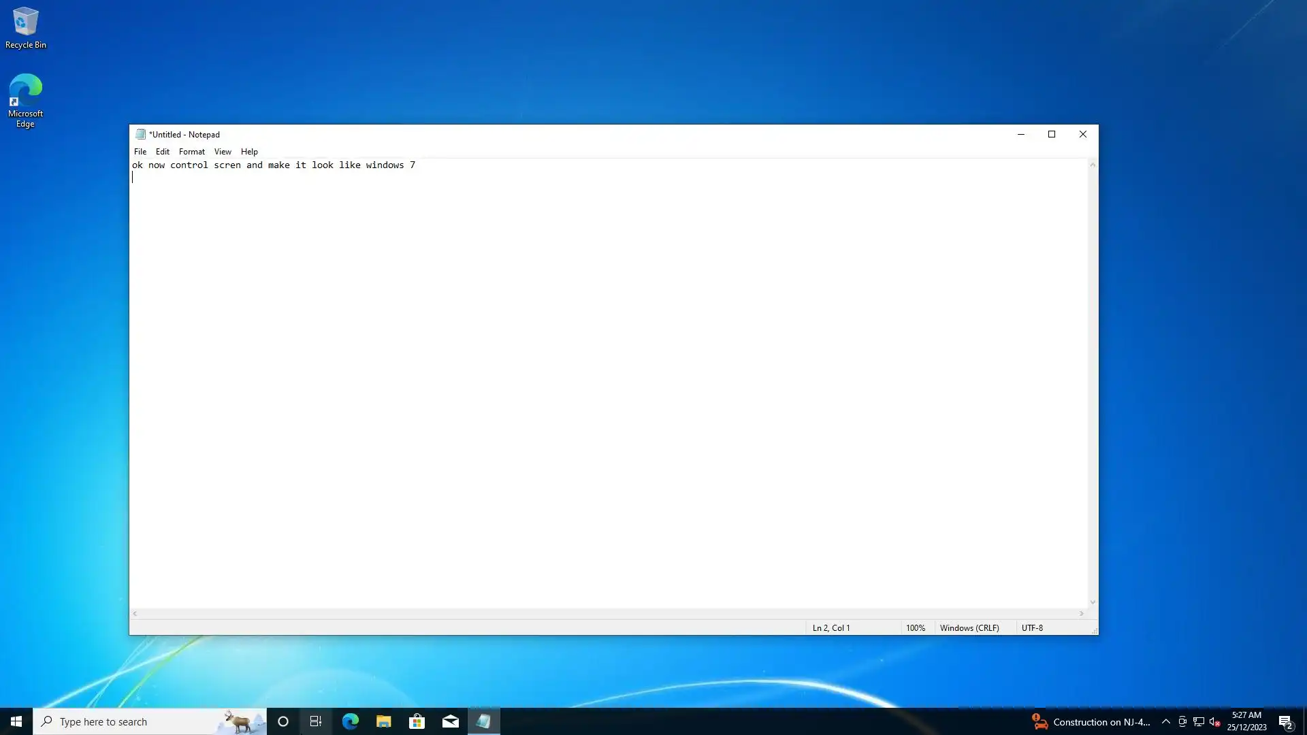Click the Construction on NJ traffic widget
The image size is (1307, 735).
point(1091,722)
